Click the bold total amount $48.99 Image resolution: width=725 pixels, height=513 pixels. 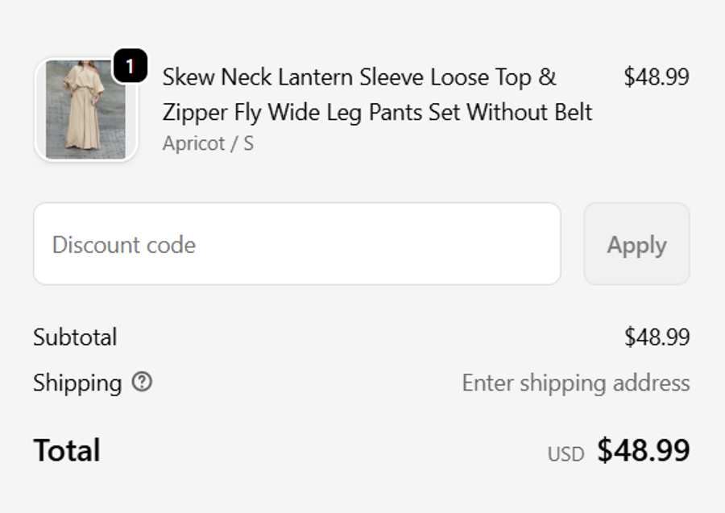[643, 450]
